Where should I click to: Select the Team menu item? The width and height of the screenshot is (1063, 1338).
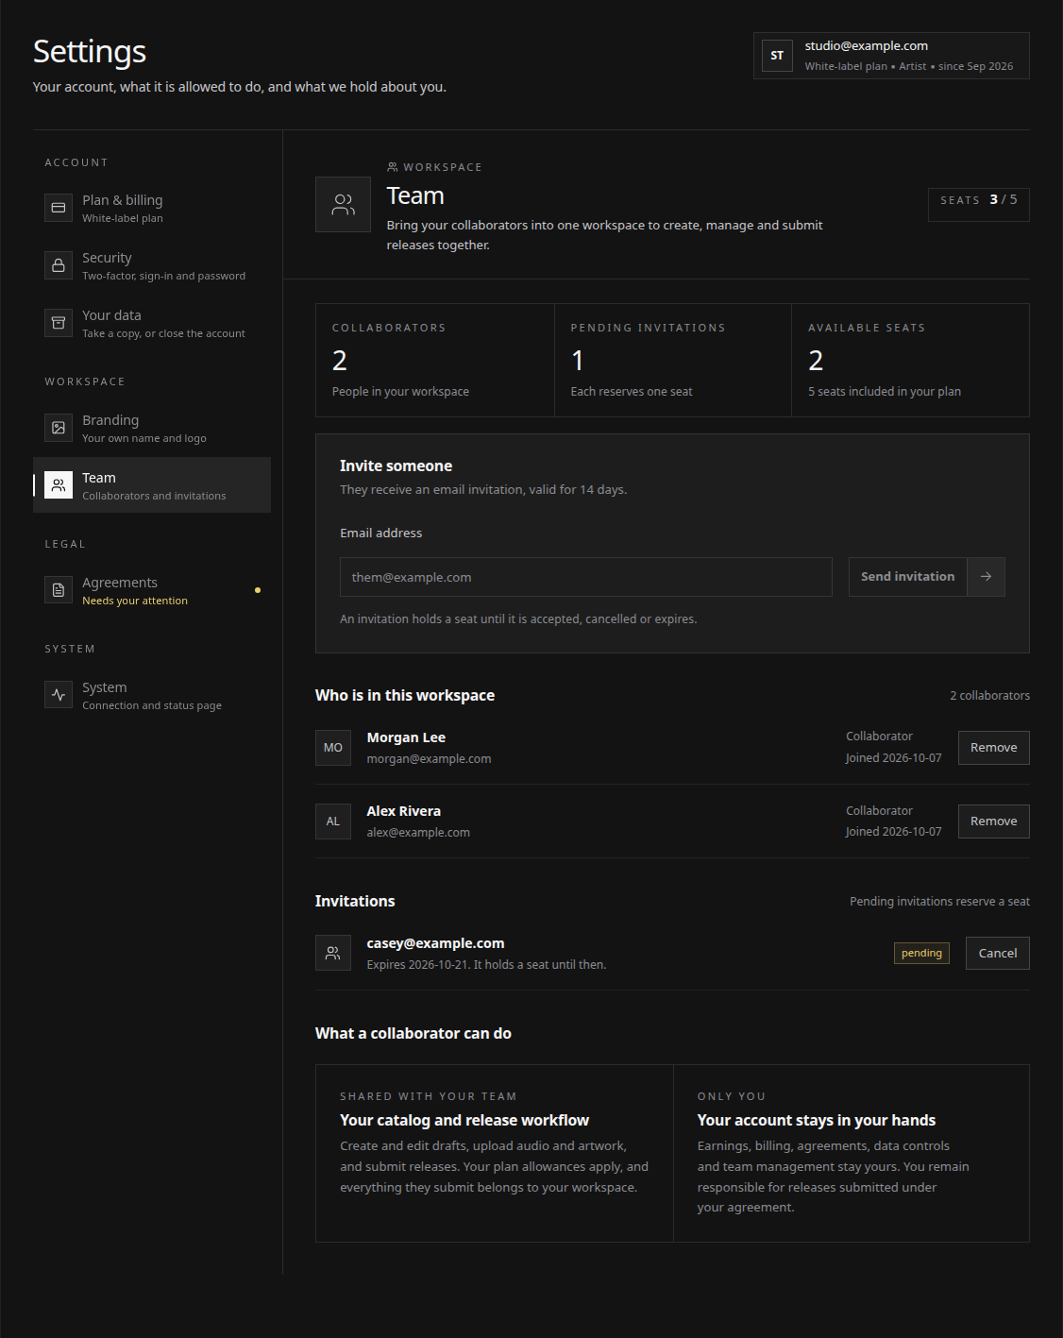152,485
